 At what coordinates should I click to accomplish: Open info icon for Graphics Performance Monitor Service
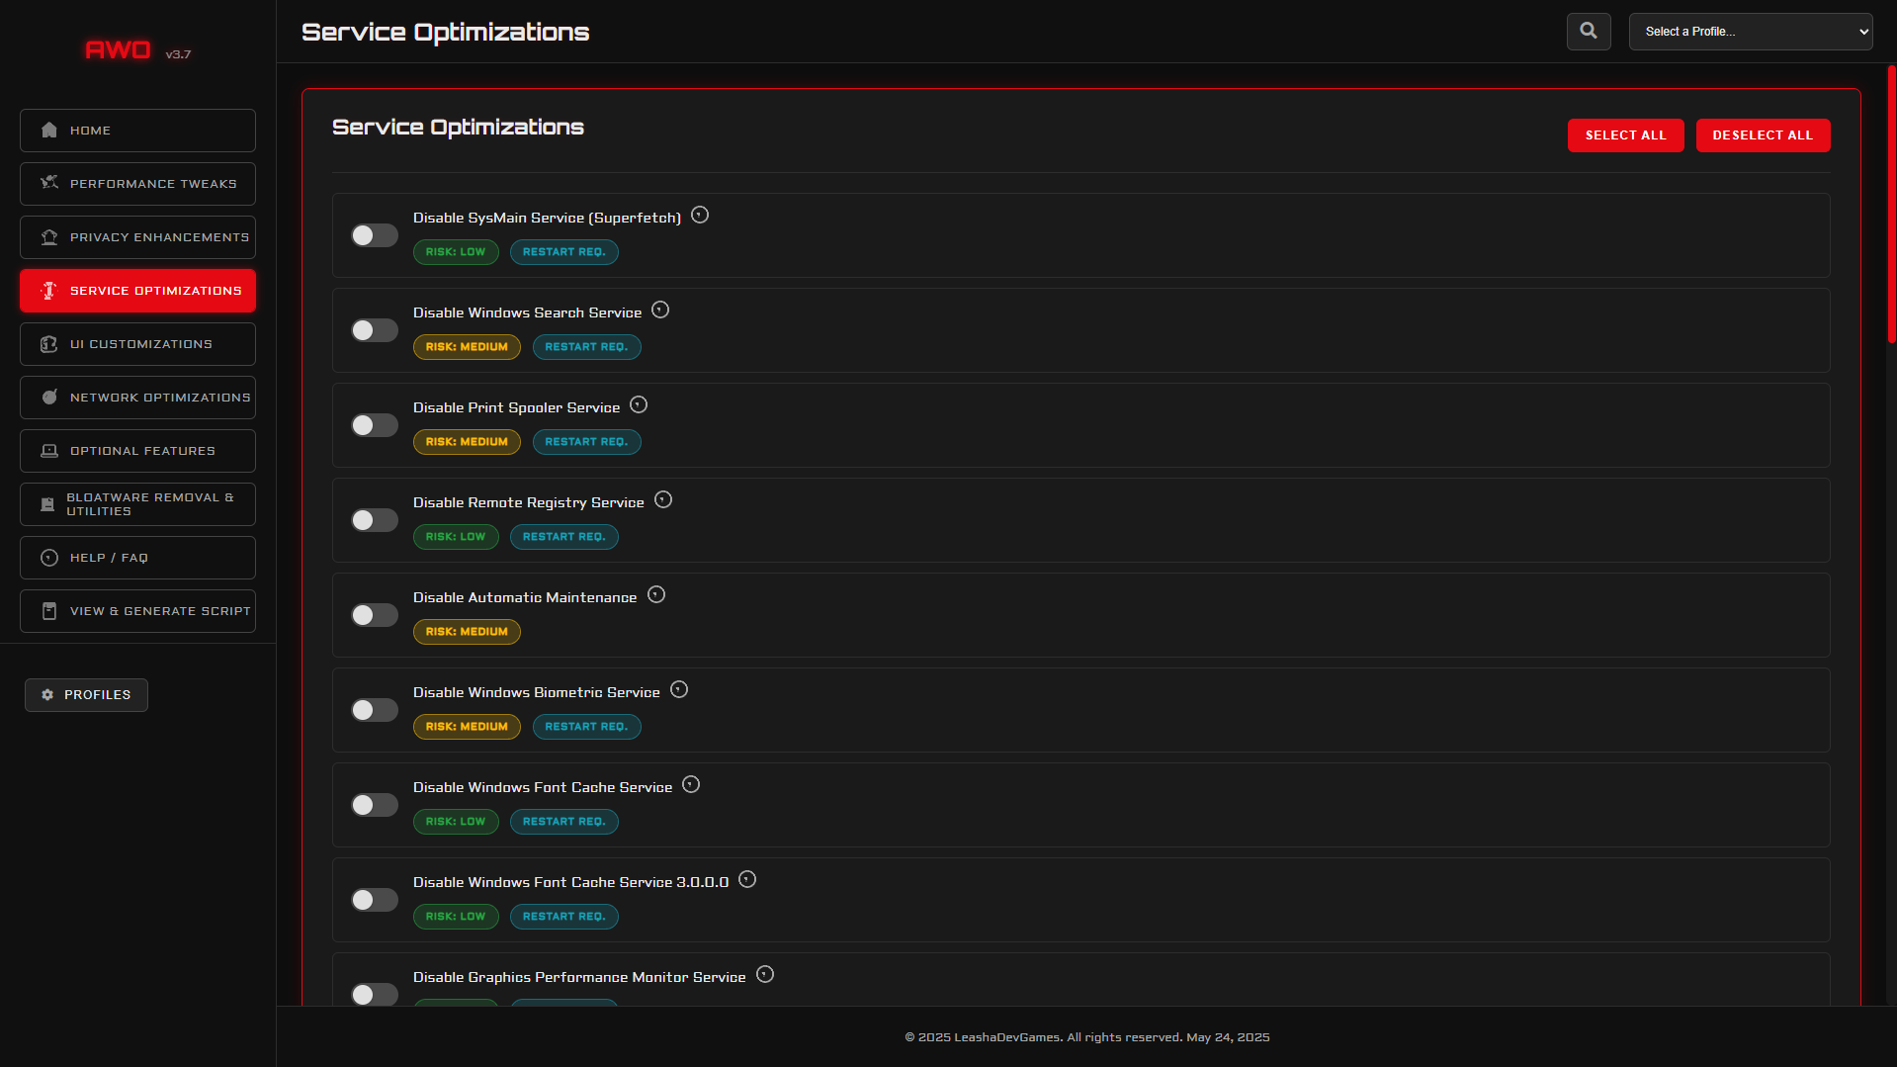[765, 975]
